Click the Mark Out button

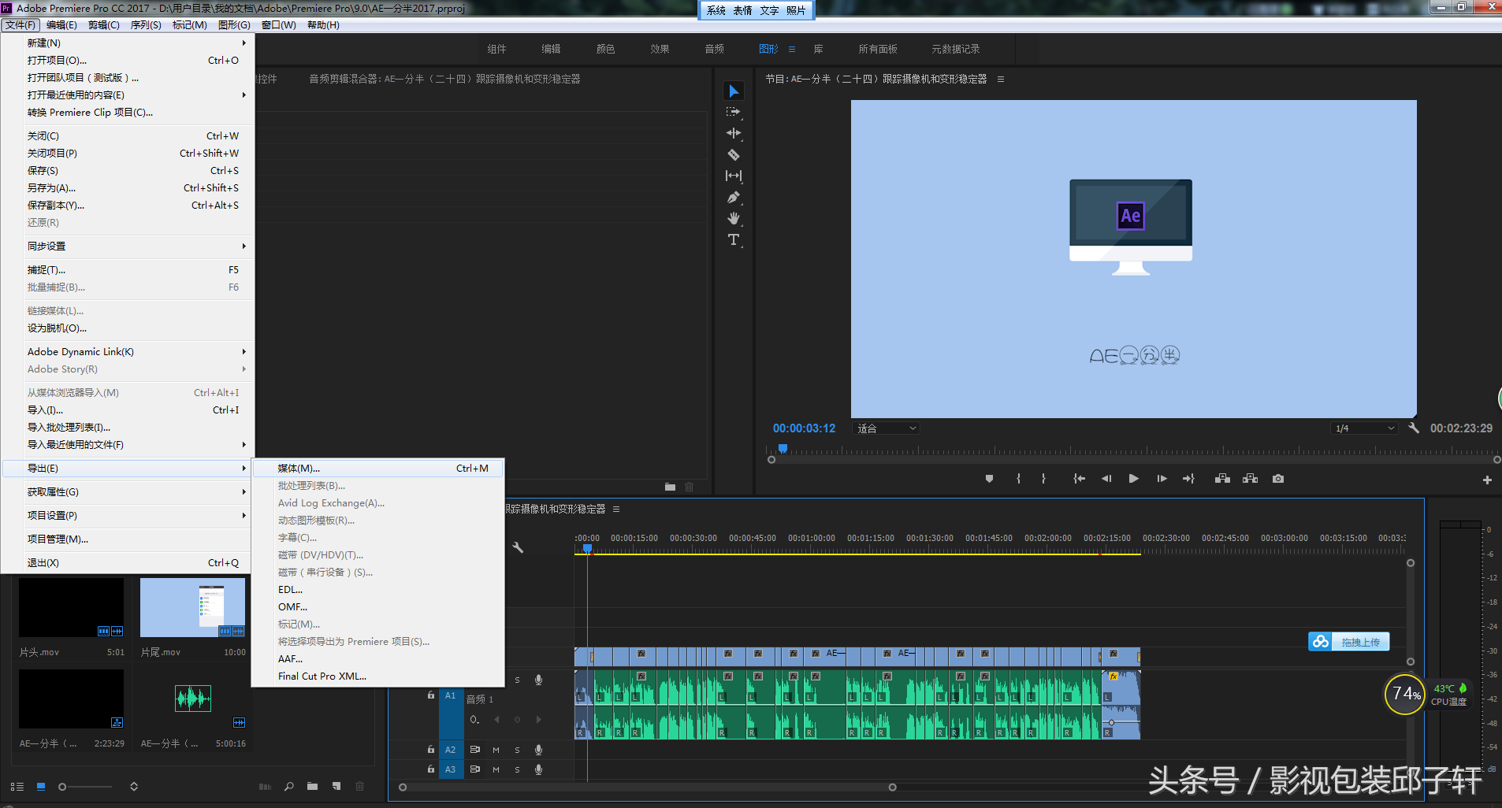(x=1043, y=479)
